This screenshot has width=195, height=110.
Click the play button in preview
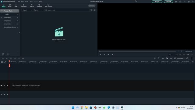108,54
